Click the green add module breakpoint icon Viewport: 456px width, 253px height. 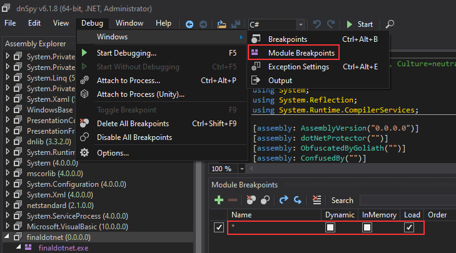coord(219,200)
